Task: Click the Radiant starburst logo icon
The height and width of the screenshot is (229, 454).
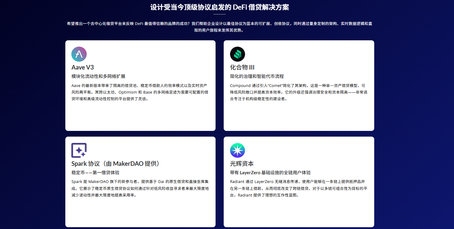Action: click(238, 150)
